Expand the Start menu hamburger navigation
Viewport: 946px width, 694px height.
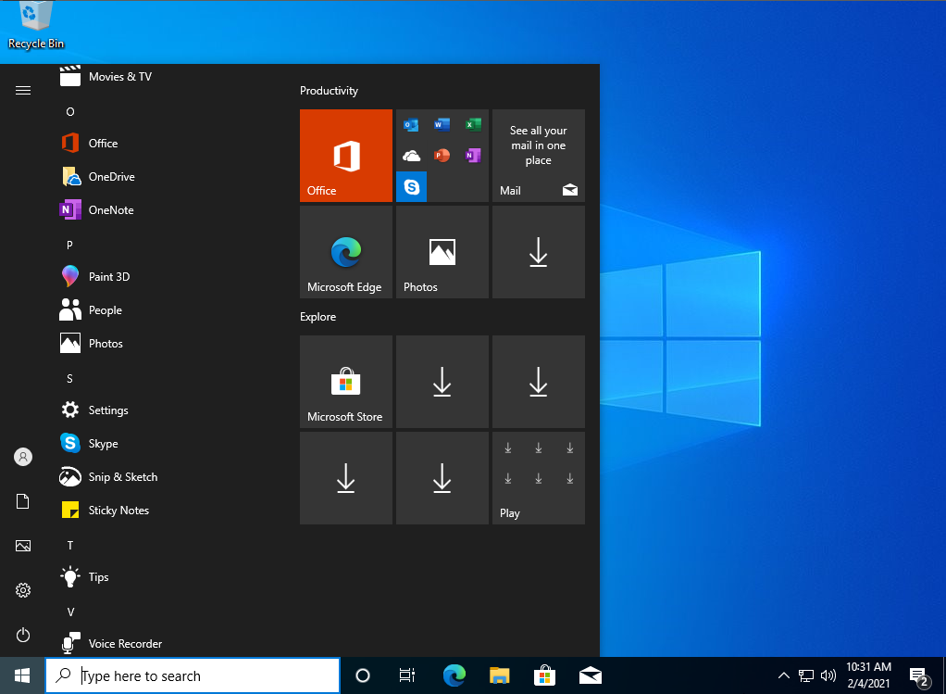tap(23, 91)
